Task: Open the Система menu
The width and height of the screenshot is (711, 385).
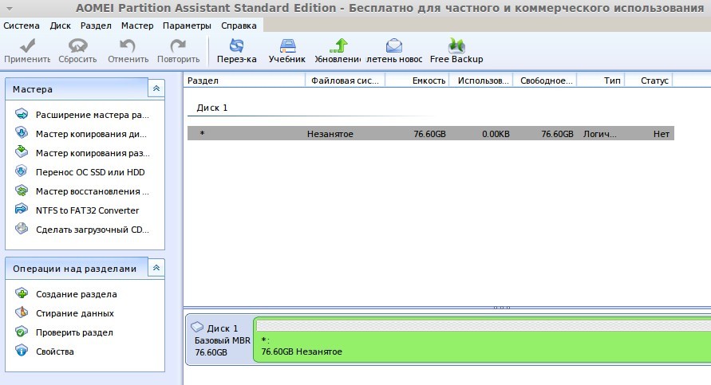Action: pyautogui.click(x=22, y=26)
